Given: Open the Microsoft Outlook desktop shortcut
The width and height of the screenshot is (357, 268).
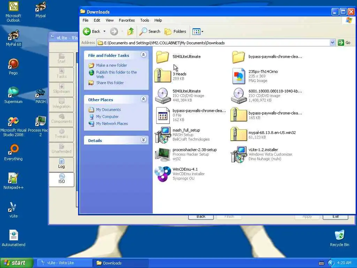Looking at the screenshot, I should pyautogui.click(x=13, y=12).
